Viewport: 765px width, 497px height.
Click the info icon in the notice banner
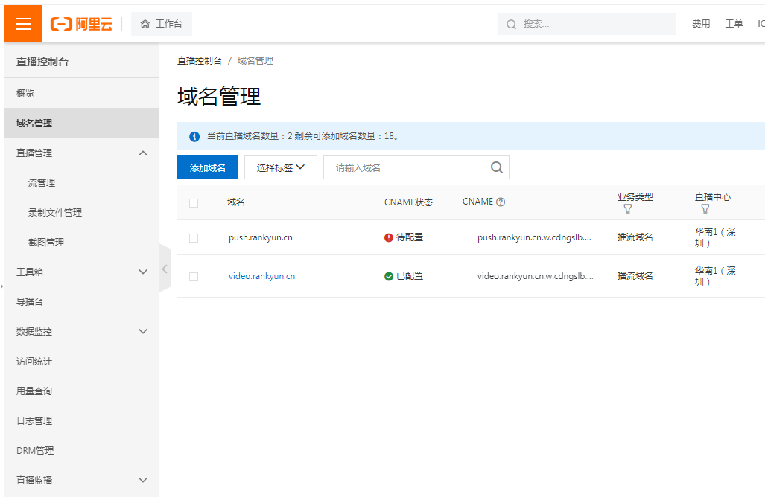click(194, 136)
